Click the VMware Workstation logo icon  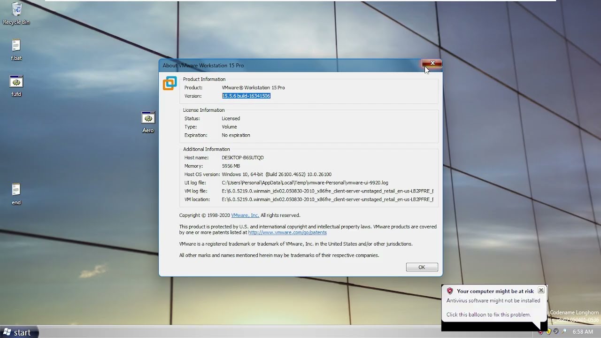tap(170, 83)
